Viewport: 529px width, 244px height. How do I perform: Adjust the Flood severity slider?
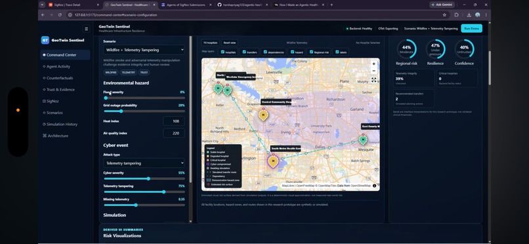coord(144,98)
